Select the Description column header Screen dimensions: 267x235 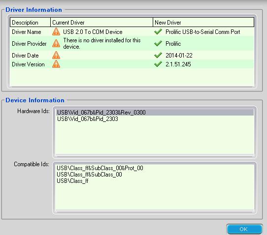coord(30,22)
